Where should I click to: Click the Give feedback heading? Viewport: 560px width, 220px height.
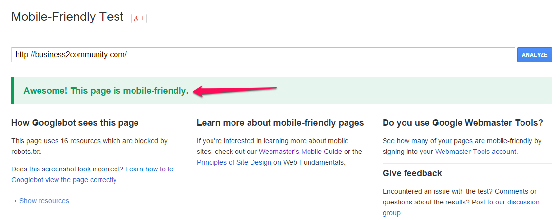(x=412, y=173)
